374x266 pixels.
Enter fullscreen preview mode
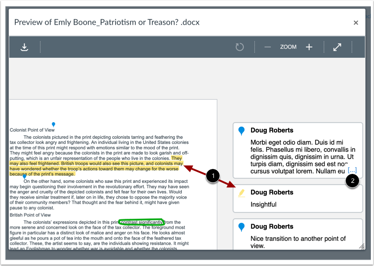[337, 47]
